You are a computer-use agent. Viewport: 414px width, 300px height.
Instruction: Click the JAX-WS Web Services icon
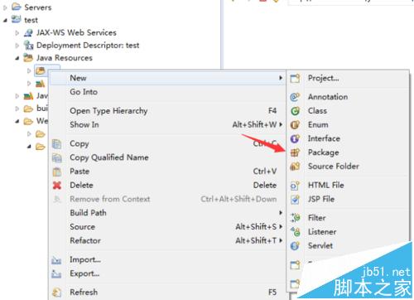[x=28, y=32]
